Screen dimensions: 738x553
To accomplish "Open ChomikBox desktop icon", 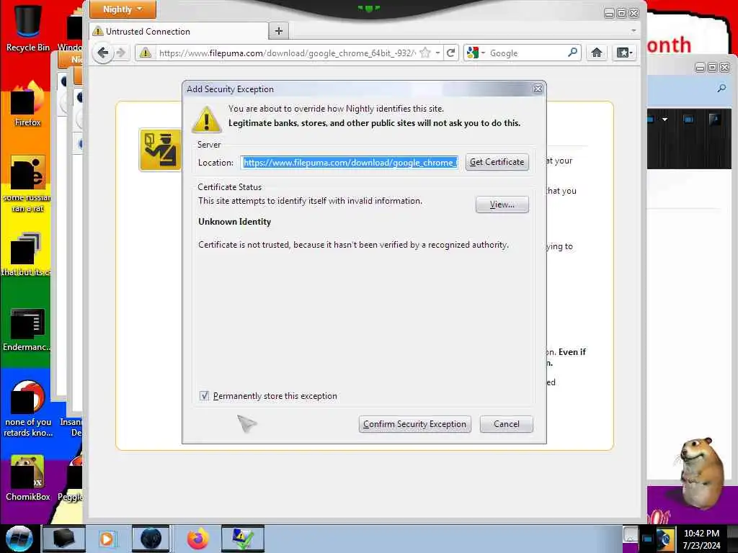I will tap(27, 478).
